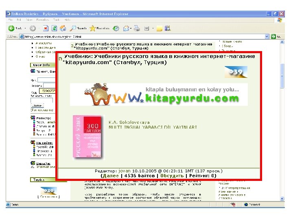Stop page loading with the red X icon
This screenshot has height=219, width=293.
point(46,28)
